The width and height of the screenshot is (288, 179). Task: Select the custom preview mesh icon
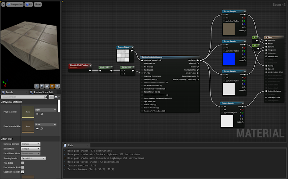click(x=58, y=86)
